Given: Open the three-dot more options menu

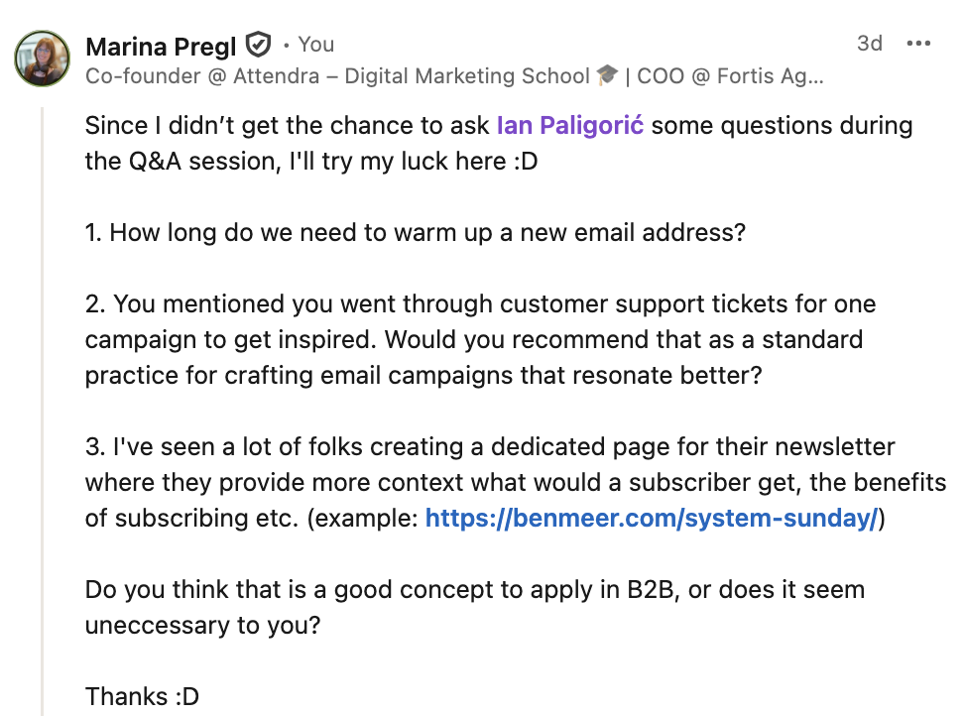Looking at the screenshot, I should [x=919, y=44].
